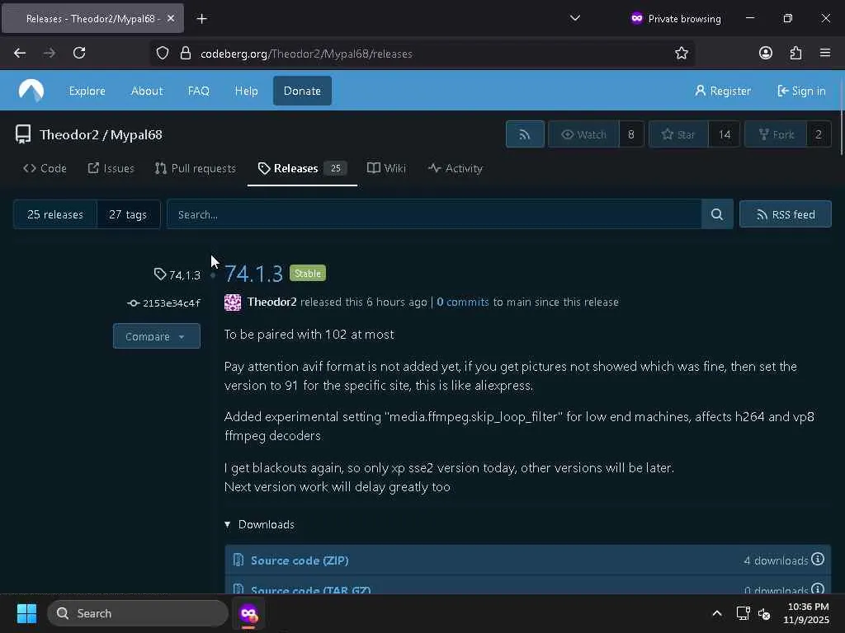Switch to the Wiki tab
Screen dimensions: 845x633
click(x=386, y=168)
